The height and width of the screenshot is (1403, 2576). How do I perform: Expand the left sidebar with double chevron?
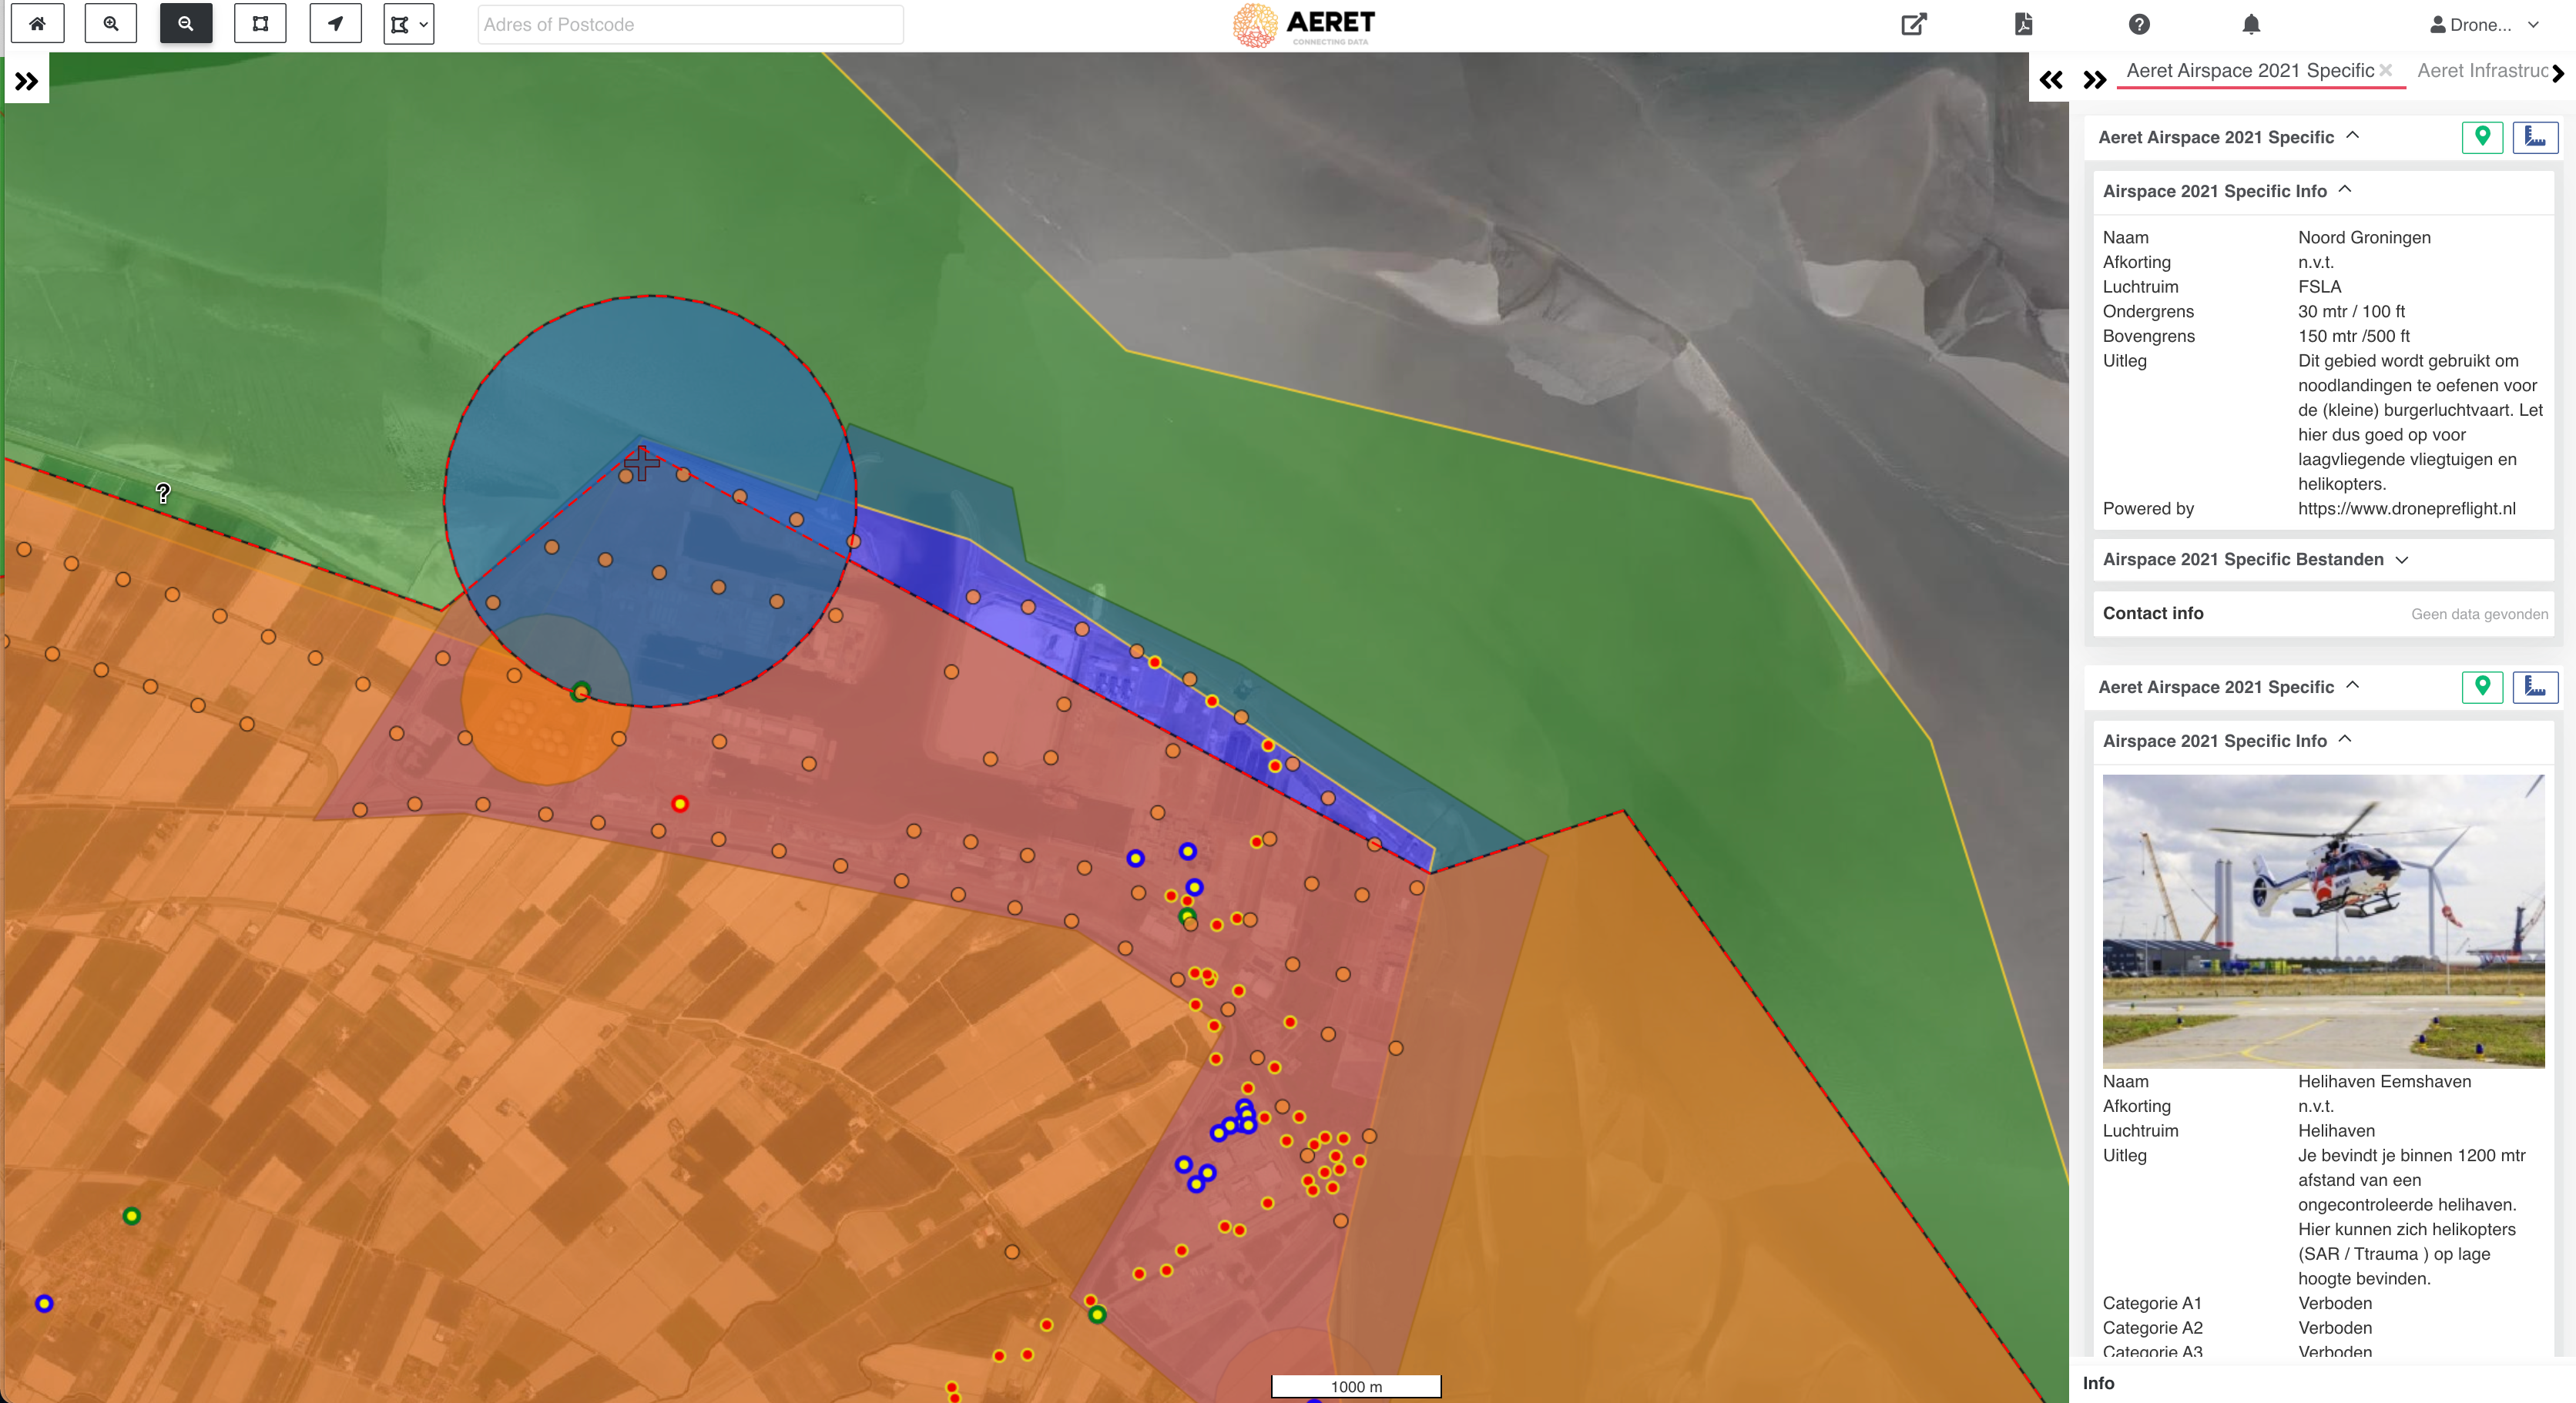(x=27, y=81)
